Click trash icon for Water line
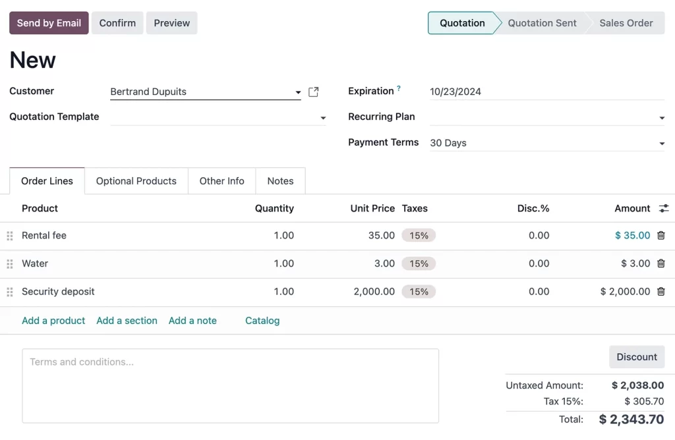This screenshot has width=675, height=440. tap(661, 263)
